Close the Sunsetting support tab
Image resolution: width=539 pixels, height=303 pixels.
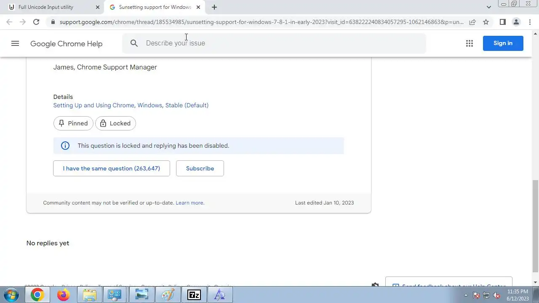[198, 7]
